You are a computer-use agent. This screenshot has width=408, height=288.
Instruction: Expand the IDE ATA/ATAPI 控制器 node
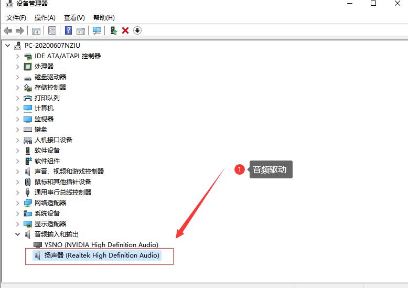pos(17,56)
